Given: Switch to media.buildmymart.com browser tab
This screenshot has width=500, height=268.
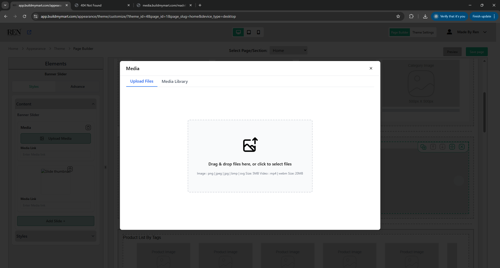Looking at the screenshot, I should [164, 5].
